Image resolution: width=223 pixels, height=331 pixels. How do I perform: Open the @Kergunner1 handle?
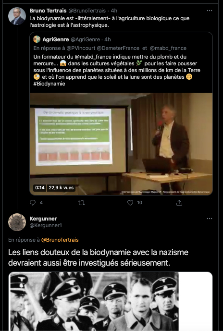coord(46,225)
